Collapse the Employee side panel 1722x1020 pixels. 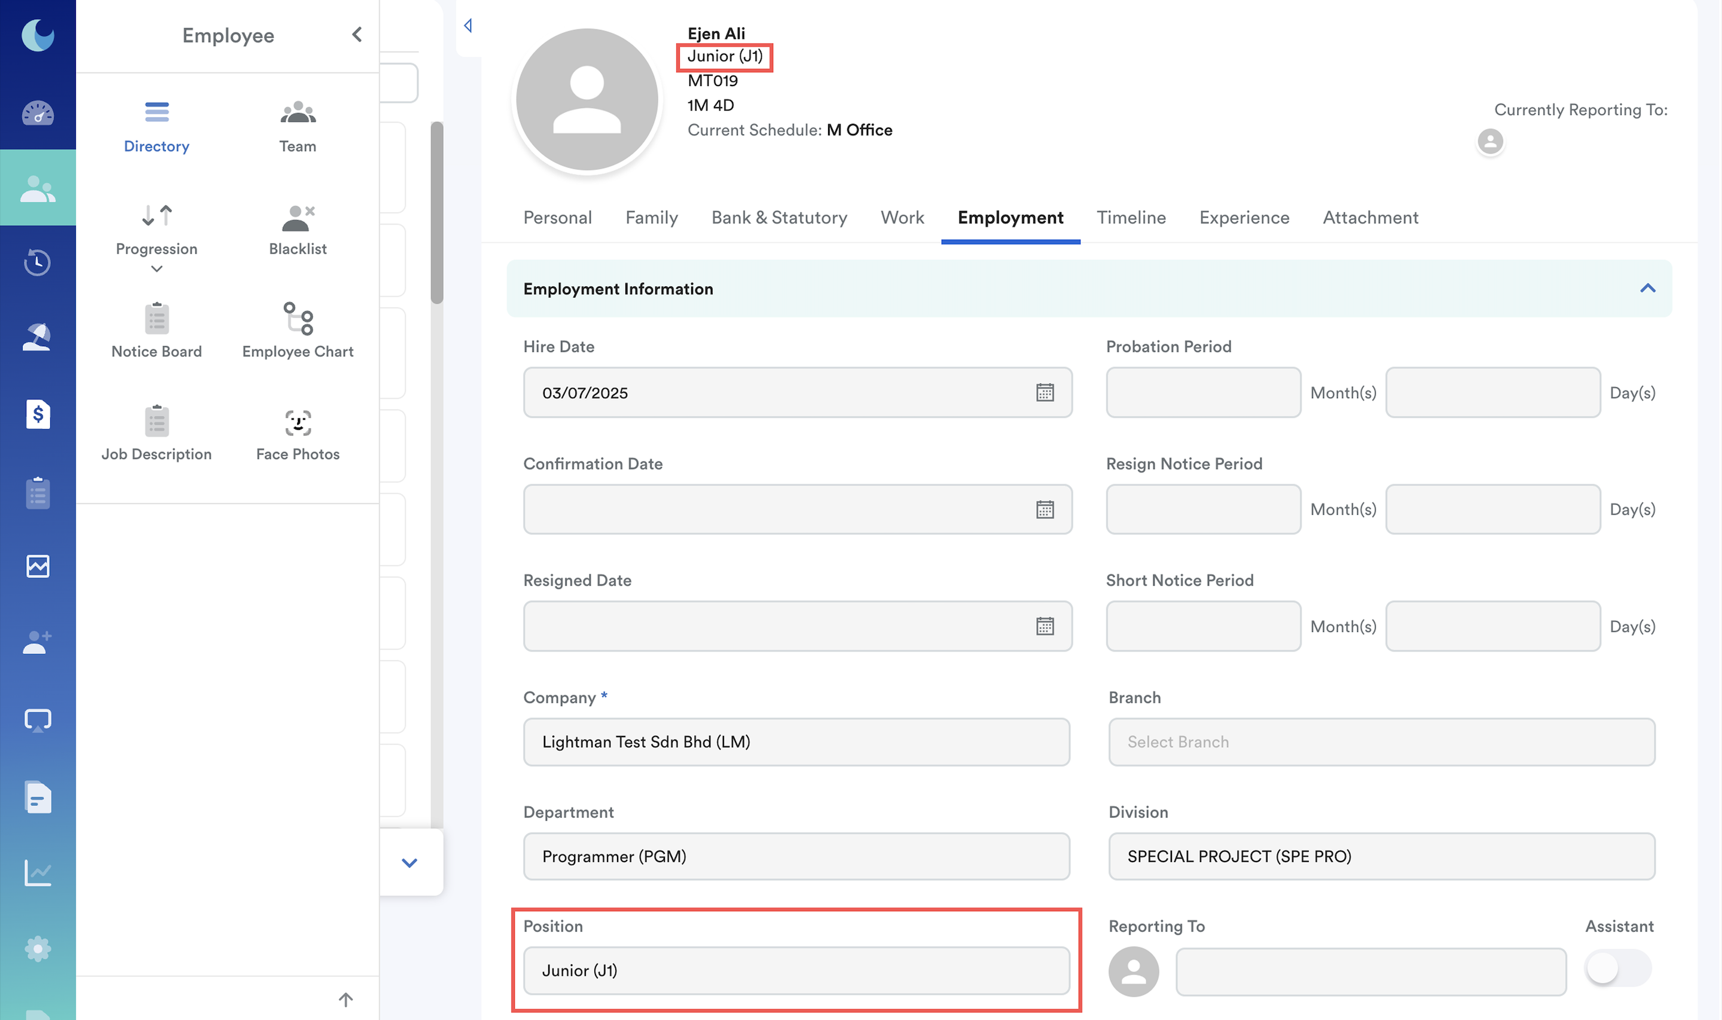tap(356, 35)
